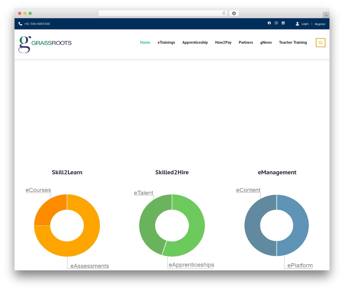Focus the browser address bar
Screen dimensions: 344x291
point(163,13)
